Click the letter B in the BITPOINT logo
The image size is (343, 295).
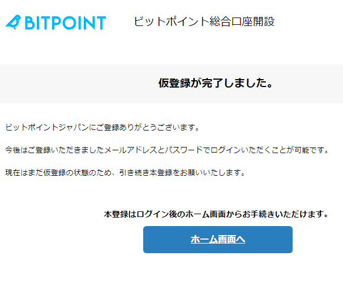(32, 23)
